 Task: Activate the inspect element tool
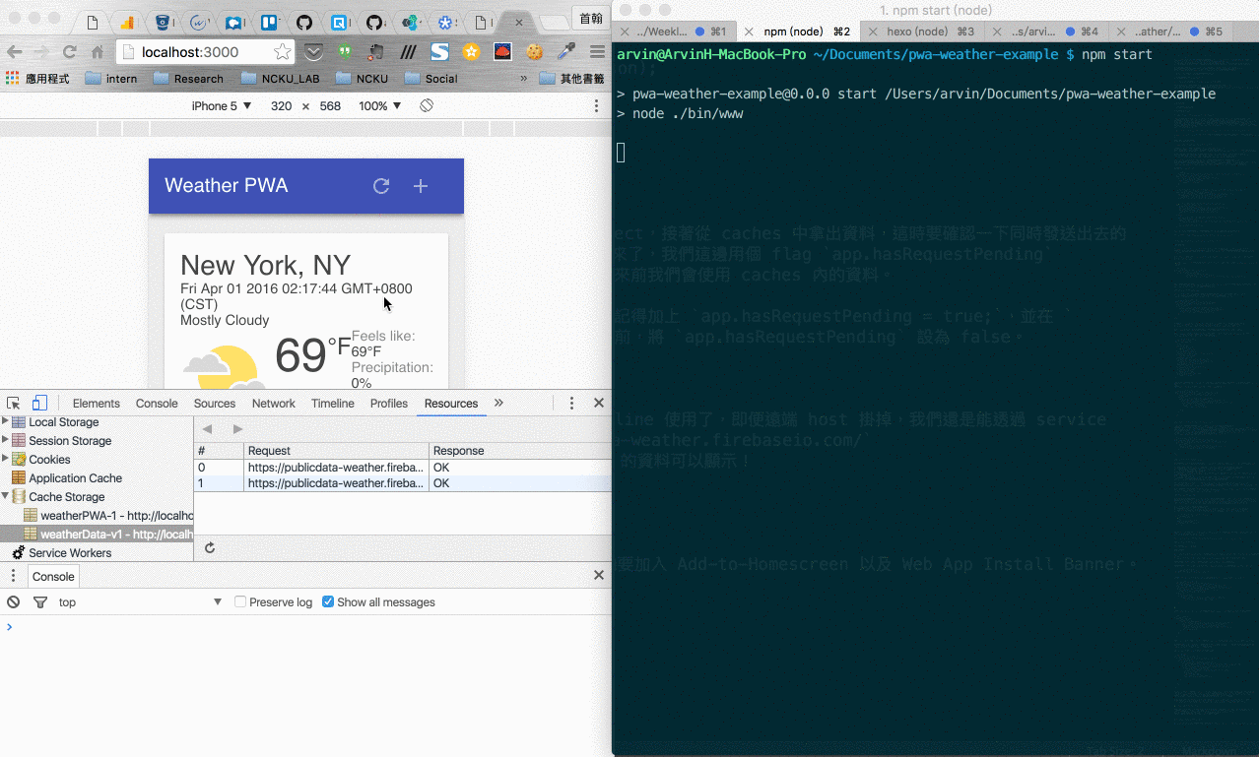pyautogui.click(x=14, y=404)
